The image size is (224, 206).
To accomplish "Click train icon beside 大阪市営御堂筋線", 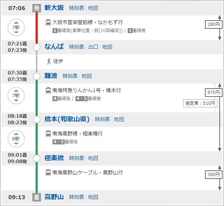I will [48, 22].
